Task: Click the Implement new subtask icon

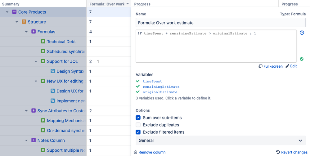Action: 52,101
